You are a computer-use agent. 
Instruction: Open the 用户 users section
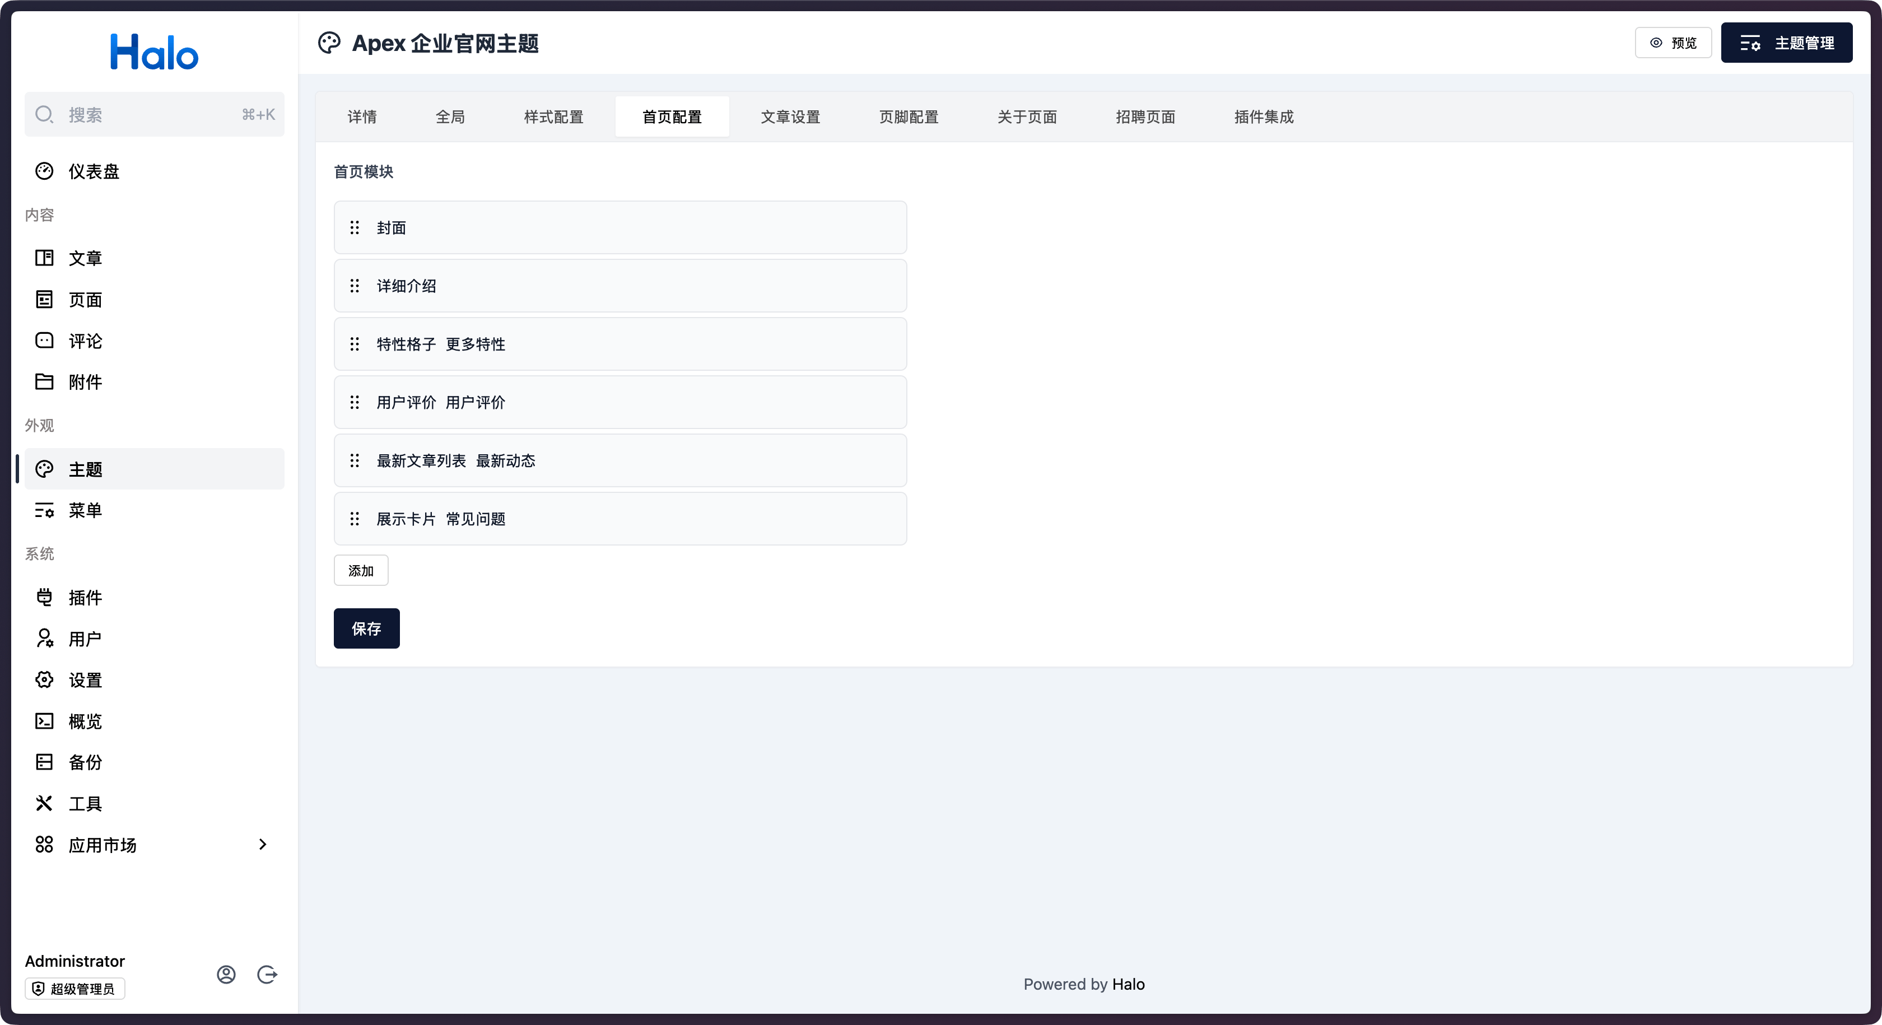pos(86,639)
